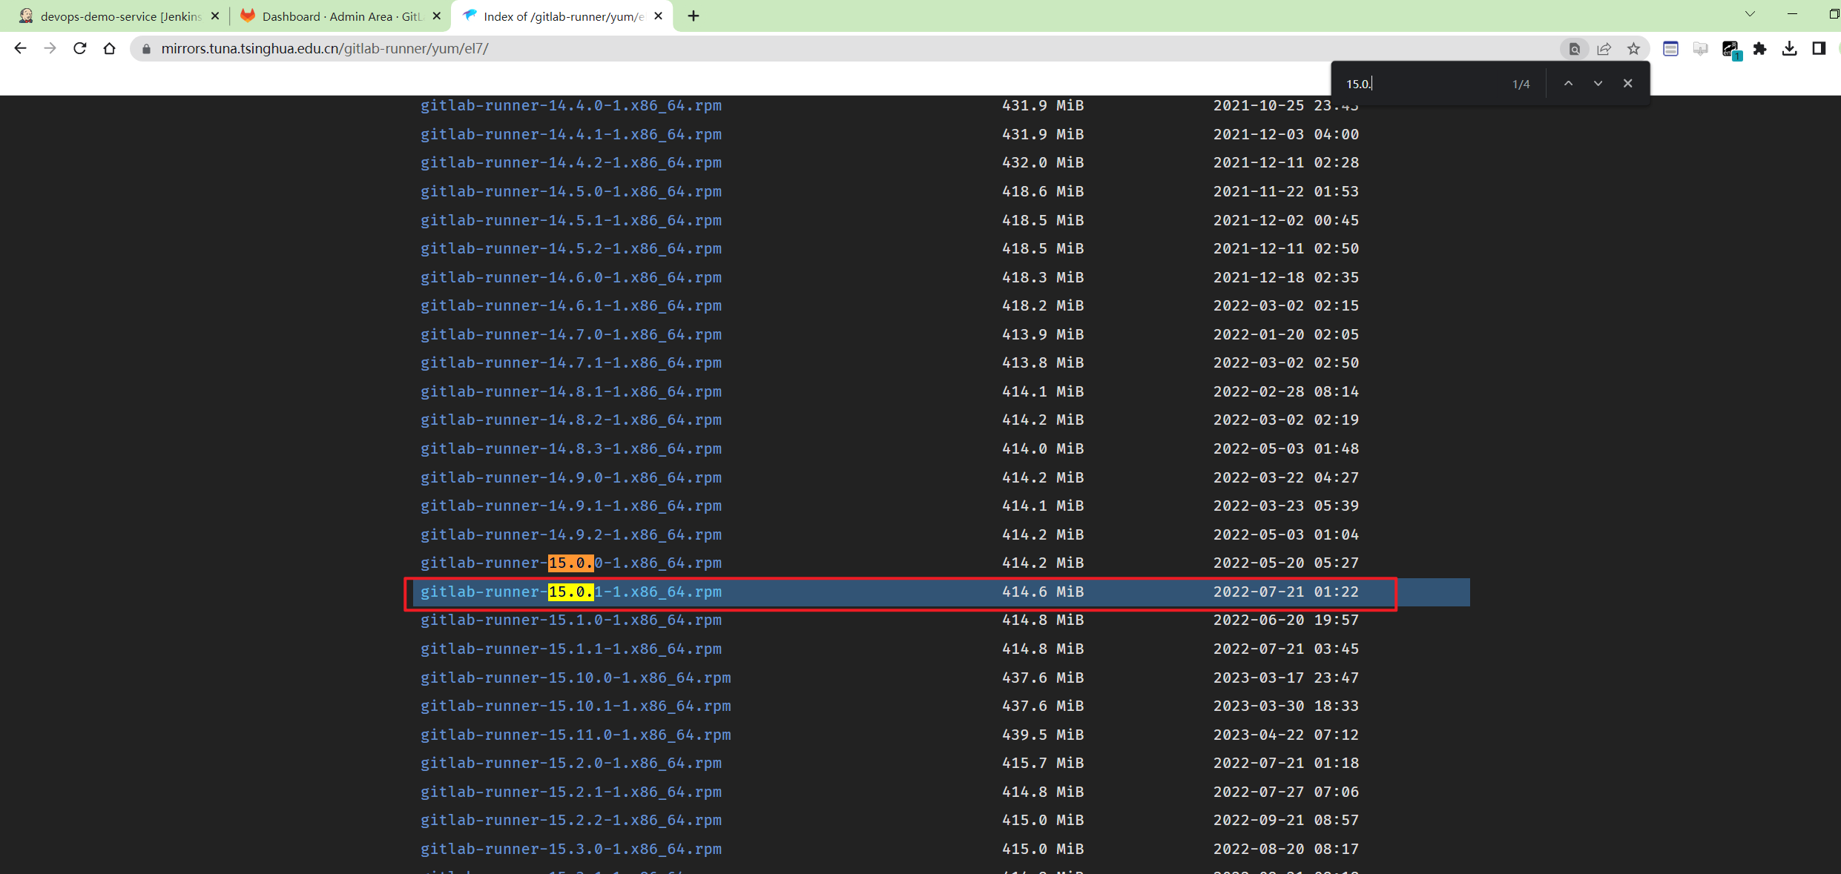Screen dimensions: 1841x874
Task: Download gitlab-runner-14.5.0-1.x86_64.rpm
Action: [x=571, y=191]
